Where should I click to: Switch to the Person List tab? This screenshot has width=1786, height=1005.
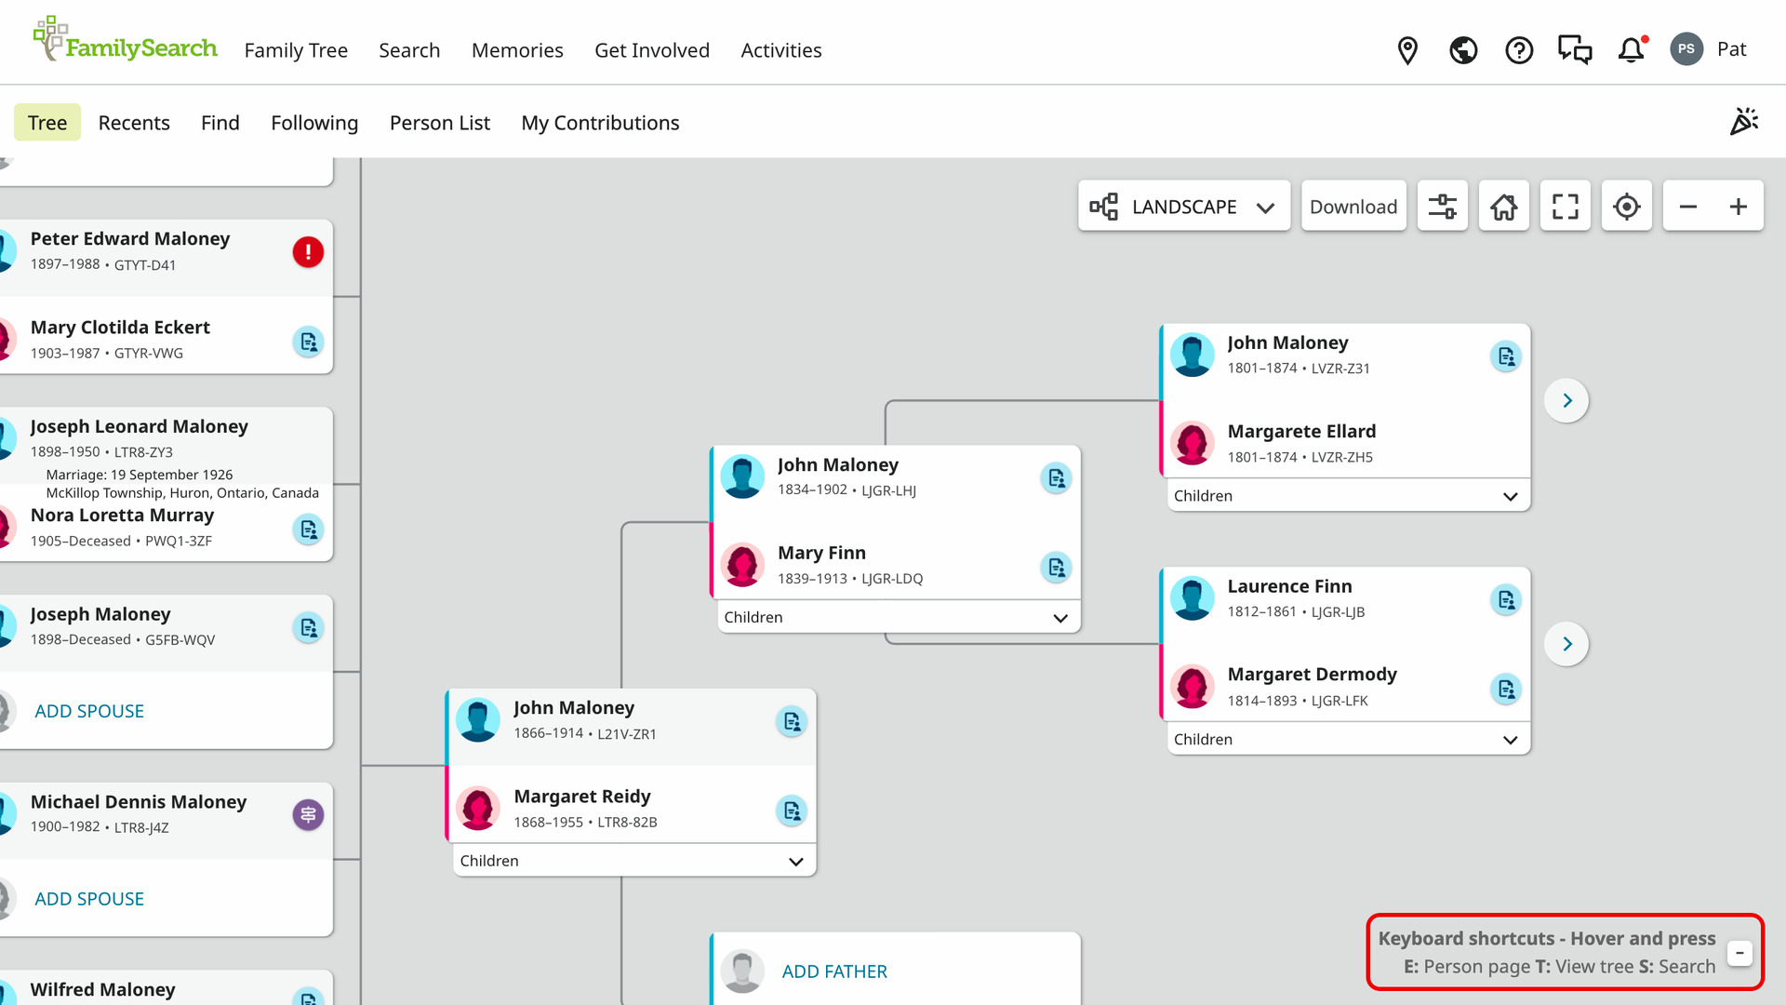tap(440, 123)
